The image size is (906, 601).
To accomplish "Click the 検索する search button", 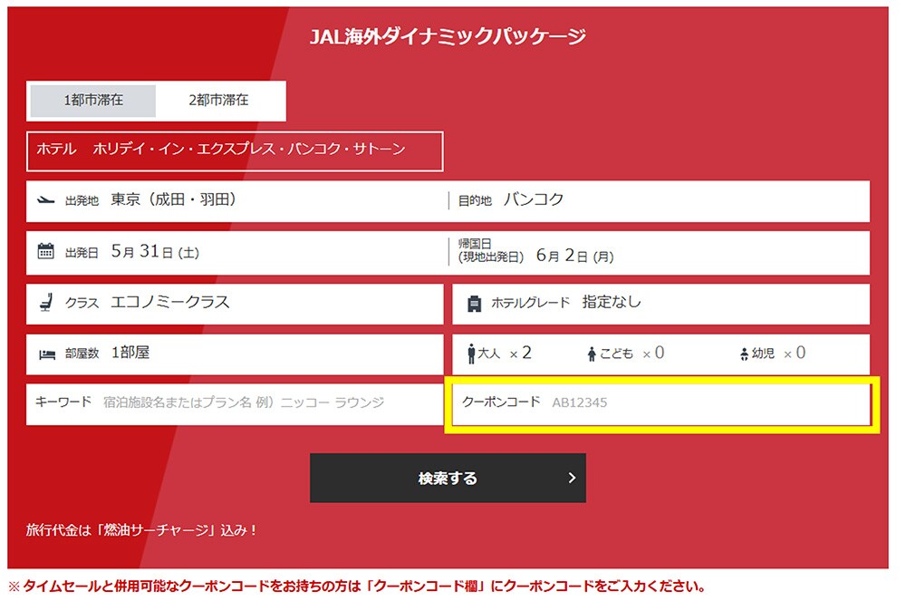I will [448, 478].
